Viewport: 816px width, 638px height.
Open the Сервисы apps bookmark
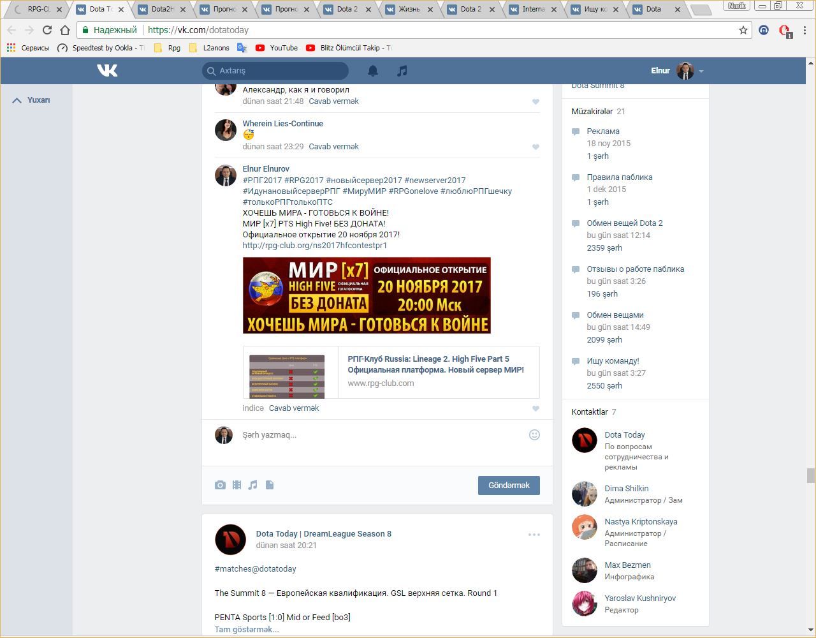click(27, 48)
